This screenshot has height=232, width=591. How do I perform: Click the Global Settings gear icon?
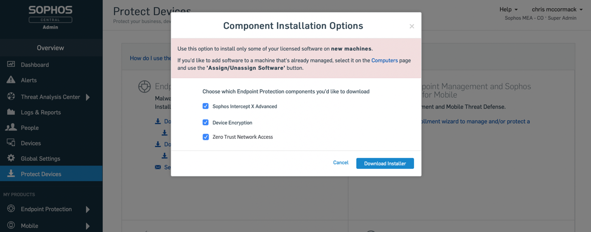coord(11,158)
